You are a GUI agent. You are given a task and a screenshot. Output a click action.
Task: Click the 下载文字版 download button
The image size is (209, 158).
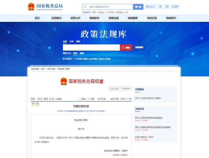click(114, 88)
